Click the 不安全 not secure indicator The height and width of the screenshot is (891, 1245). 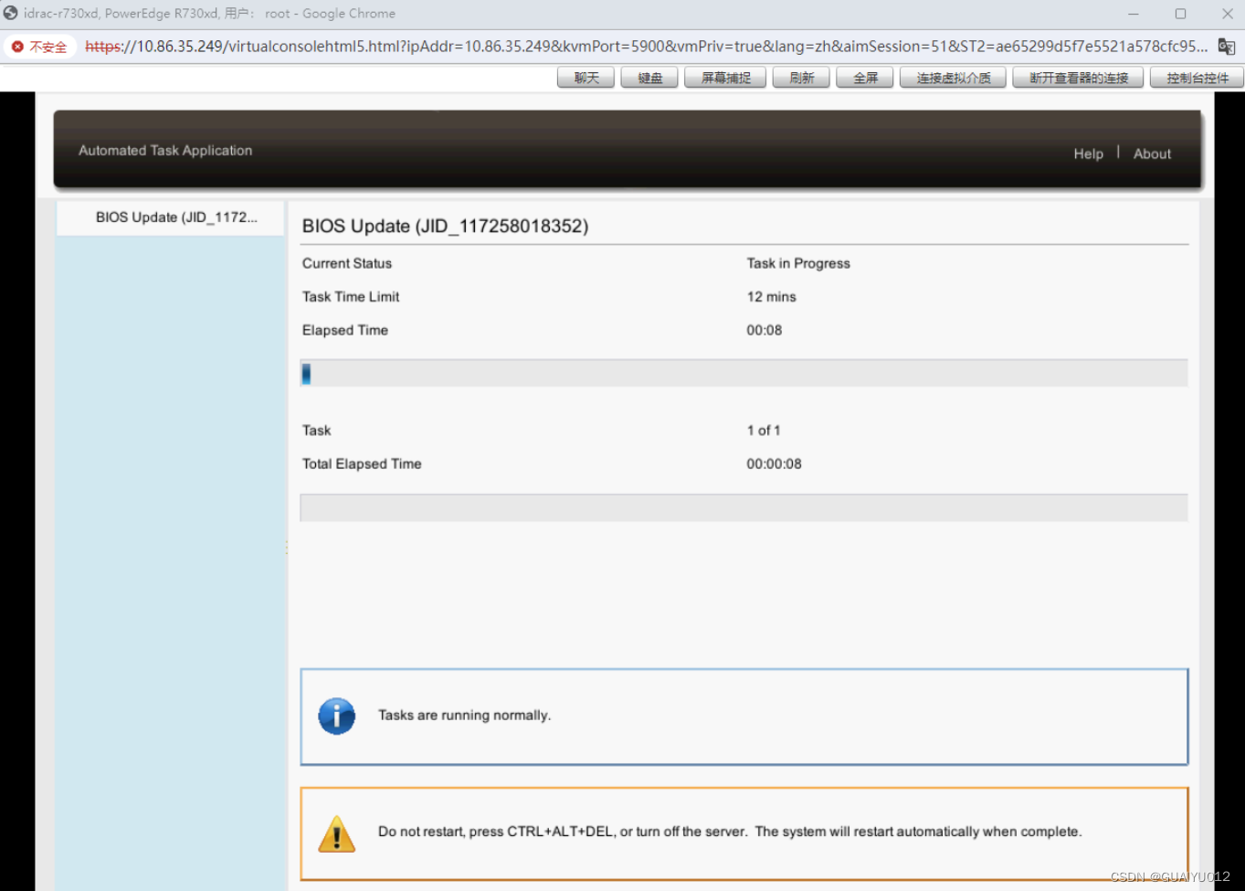39,47
